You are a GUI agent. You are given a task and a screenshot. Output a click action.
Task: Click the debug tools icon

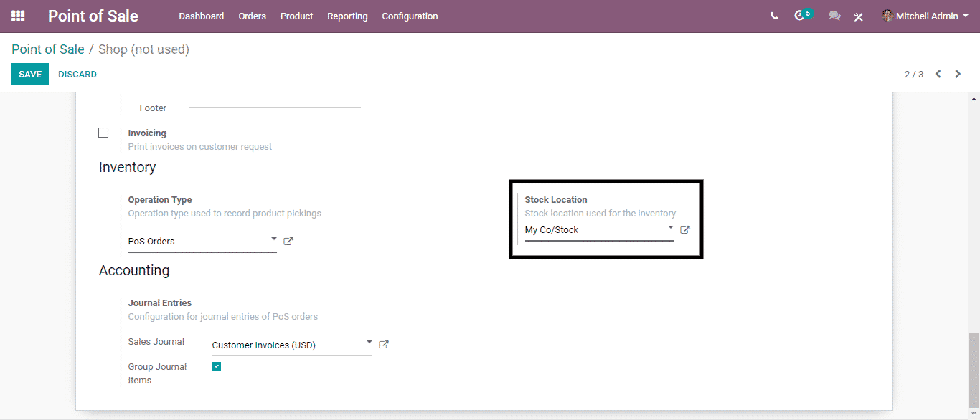[x=858, y=16]
